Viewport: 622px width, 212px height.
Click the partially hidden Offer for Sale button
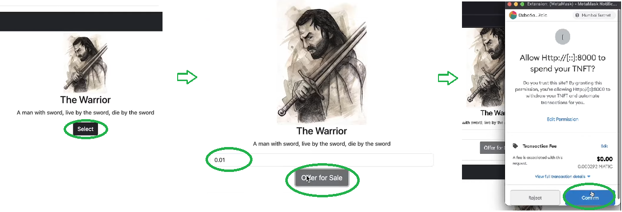click(492, 148)
